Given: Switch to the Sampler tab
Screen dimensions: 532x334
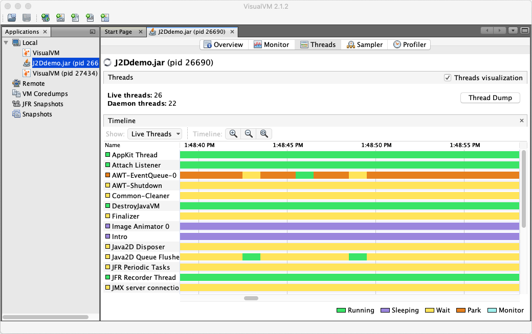Looking at the screenshot, I should click(364, 45).
